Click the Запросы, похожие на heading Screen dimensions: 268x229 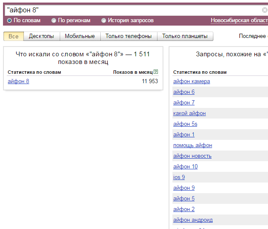pos(232,54)
